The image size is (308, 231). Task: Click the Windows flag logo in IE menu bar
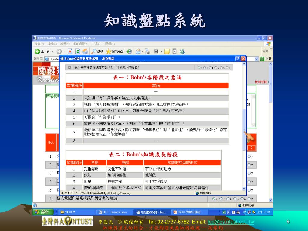coord(269,44)
